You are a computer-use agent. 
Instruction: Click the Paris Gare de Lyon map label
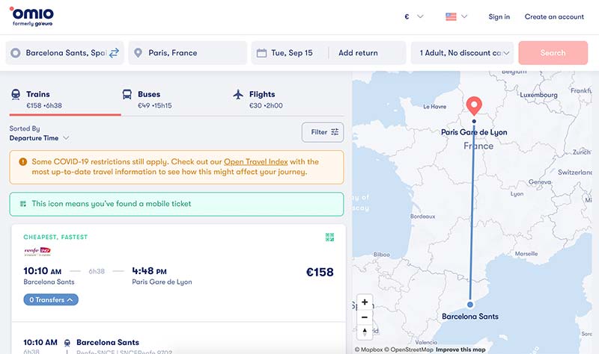pos(474,132)
